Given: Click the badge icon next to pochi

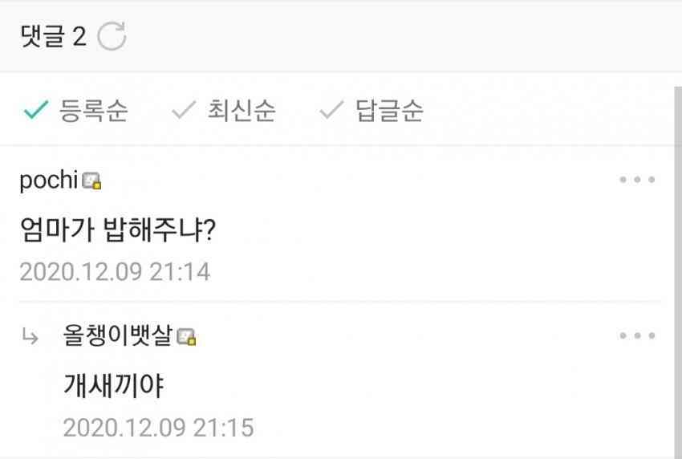Looking at the screenshot, I should click(91, 181).
